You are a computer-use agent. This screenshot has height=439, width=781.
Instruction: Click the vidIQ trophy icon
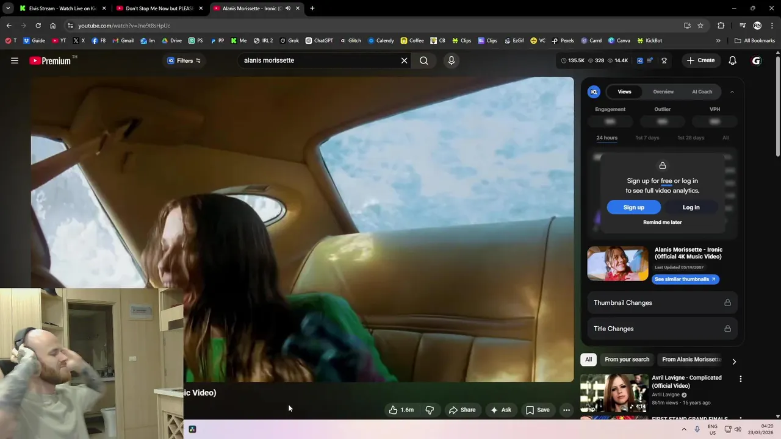coord(664,60)
